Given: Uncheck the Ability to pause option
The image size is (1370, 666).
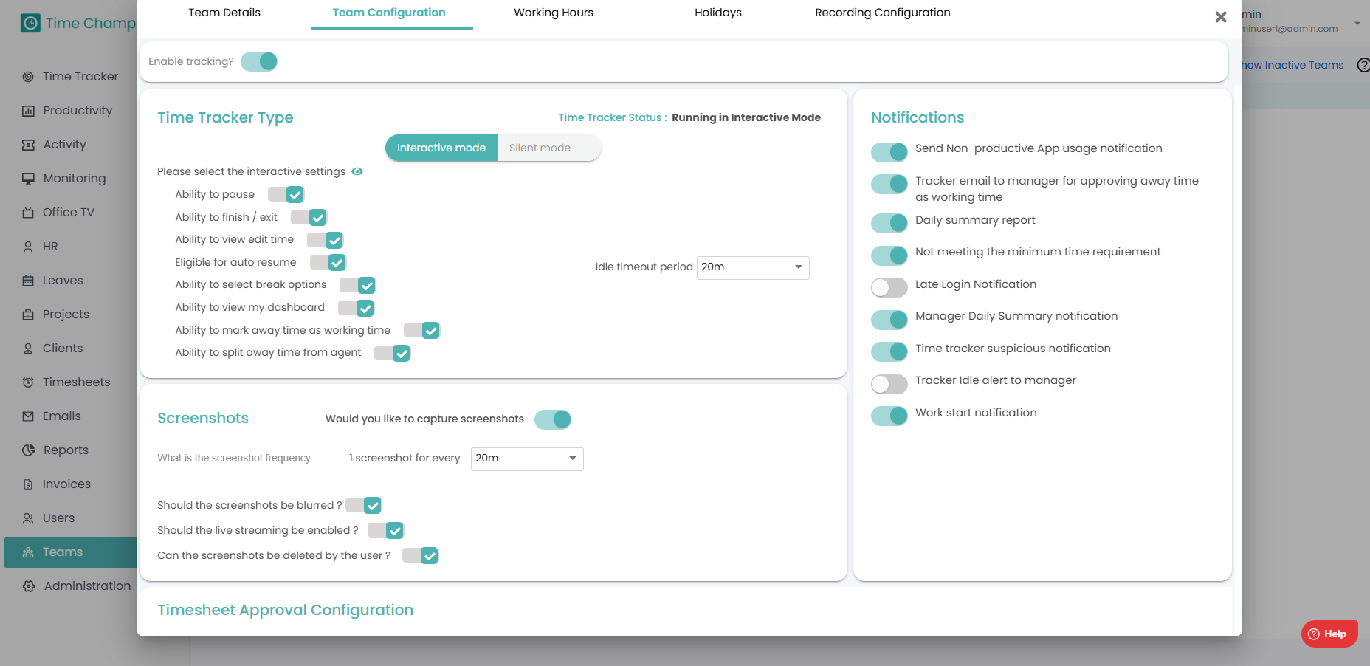Looking at the screenshot, I should [x=286, y=194].
